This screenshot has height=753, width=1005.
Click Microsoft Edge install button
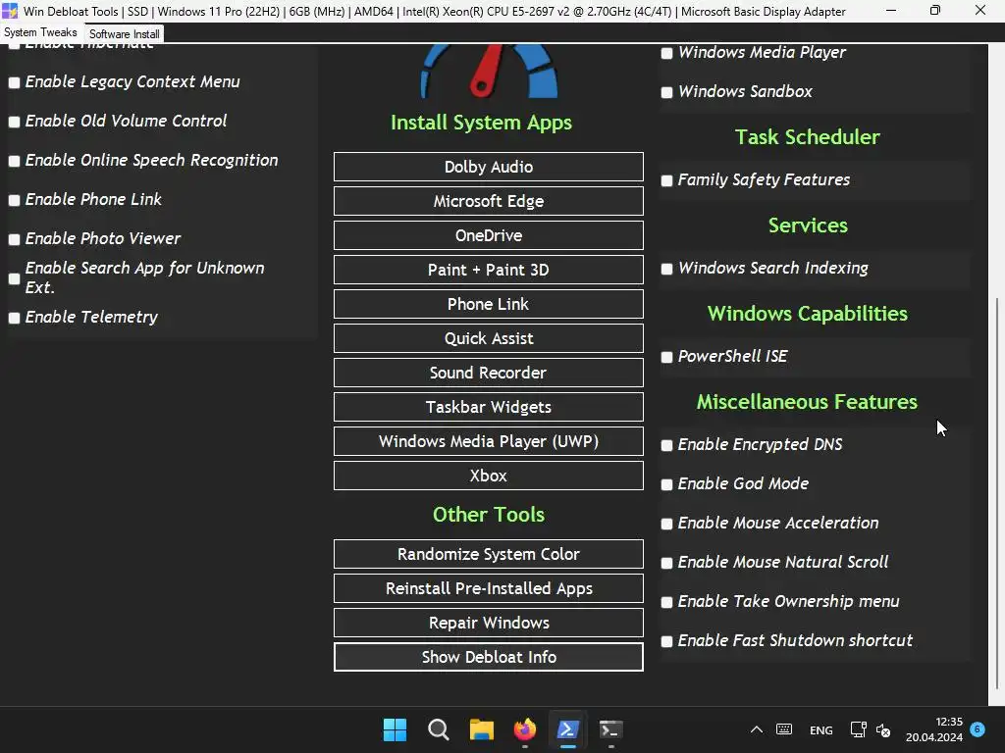click(x=489, y=201)
